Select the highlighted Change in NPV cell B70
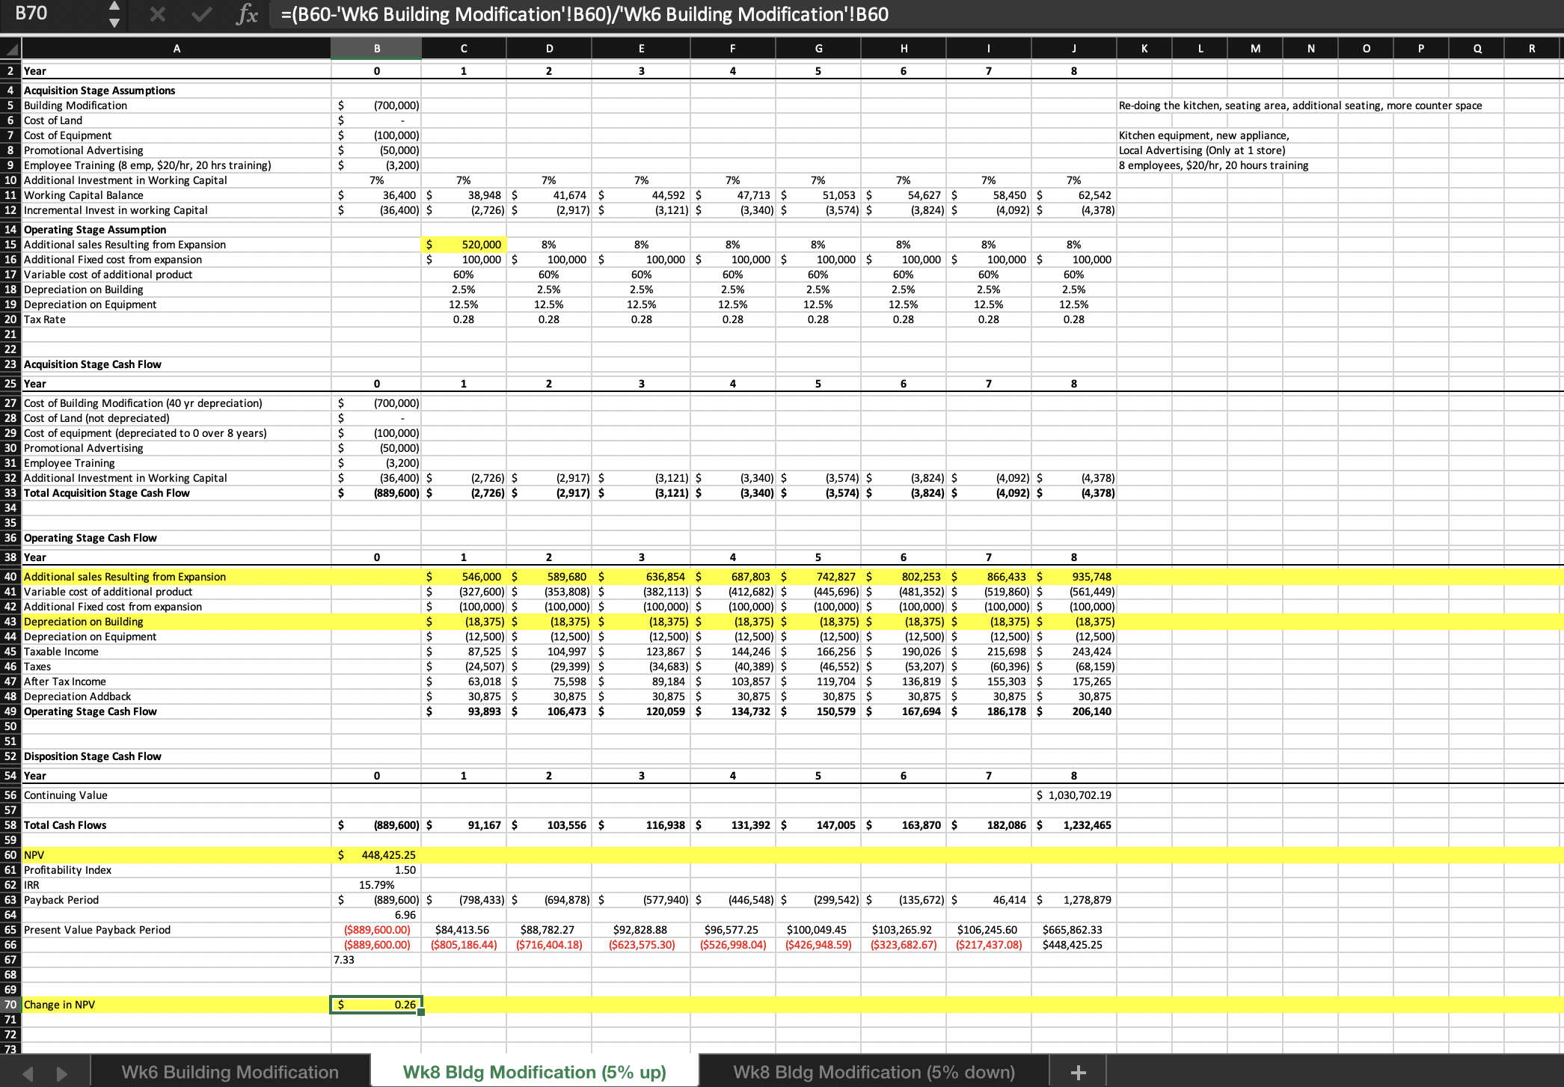The image size is (1564, 1087). click(376, 1004)
